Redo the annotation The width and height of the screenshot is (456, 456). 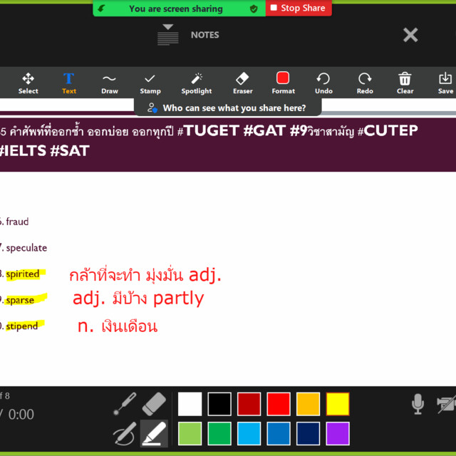tap(365, 83)
